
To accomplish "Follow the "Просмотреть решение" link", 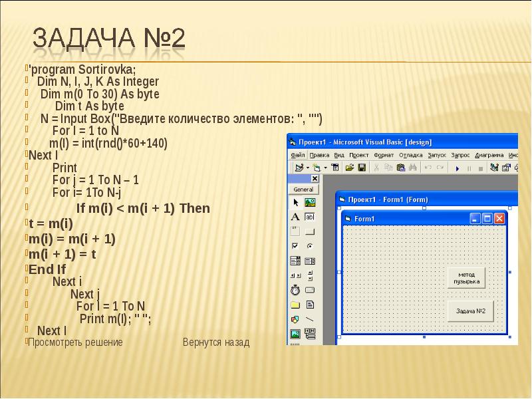I will point(74,342).
